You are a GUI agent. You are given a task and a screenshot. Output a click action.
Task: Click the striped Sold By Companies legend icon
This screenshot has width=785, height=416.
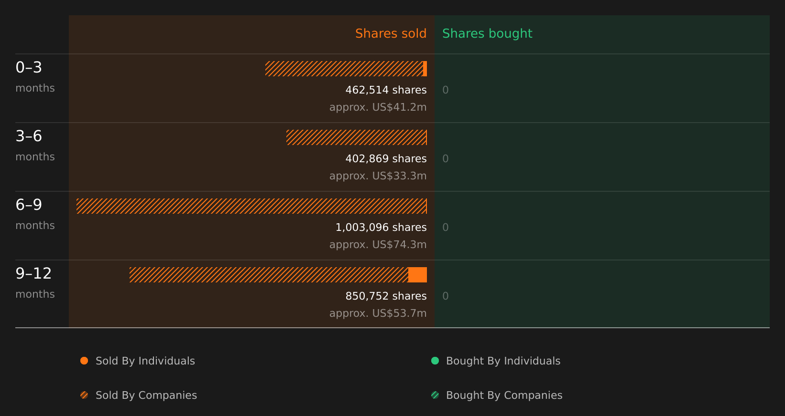pyautogui.click(x=84, y=395)
